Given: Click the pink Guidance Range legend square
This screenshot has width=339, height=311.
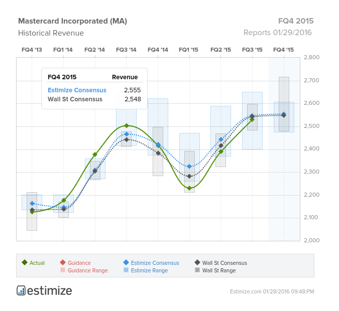Looking at the screenshot, I should (63, 270).
